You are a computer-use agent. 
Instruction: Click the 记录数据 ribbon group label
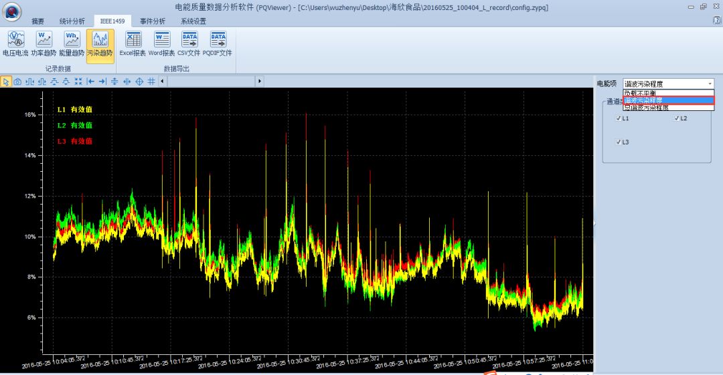(58, 69)
